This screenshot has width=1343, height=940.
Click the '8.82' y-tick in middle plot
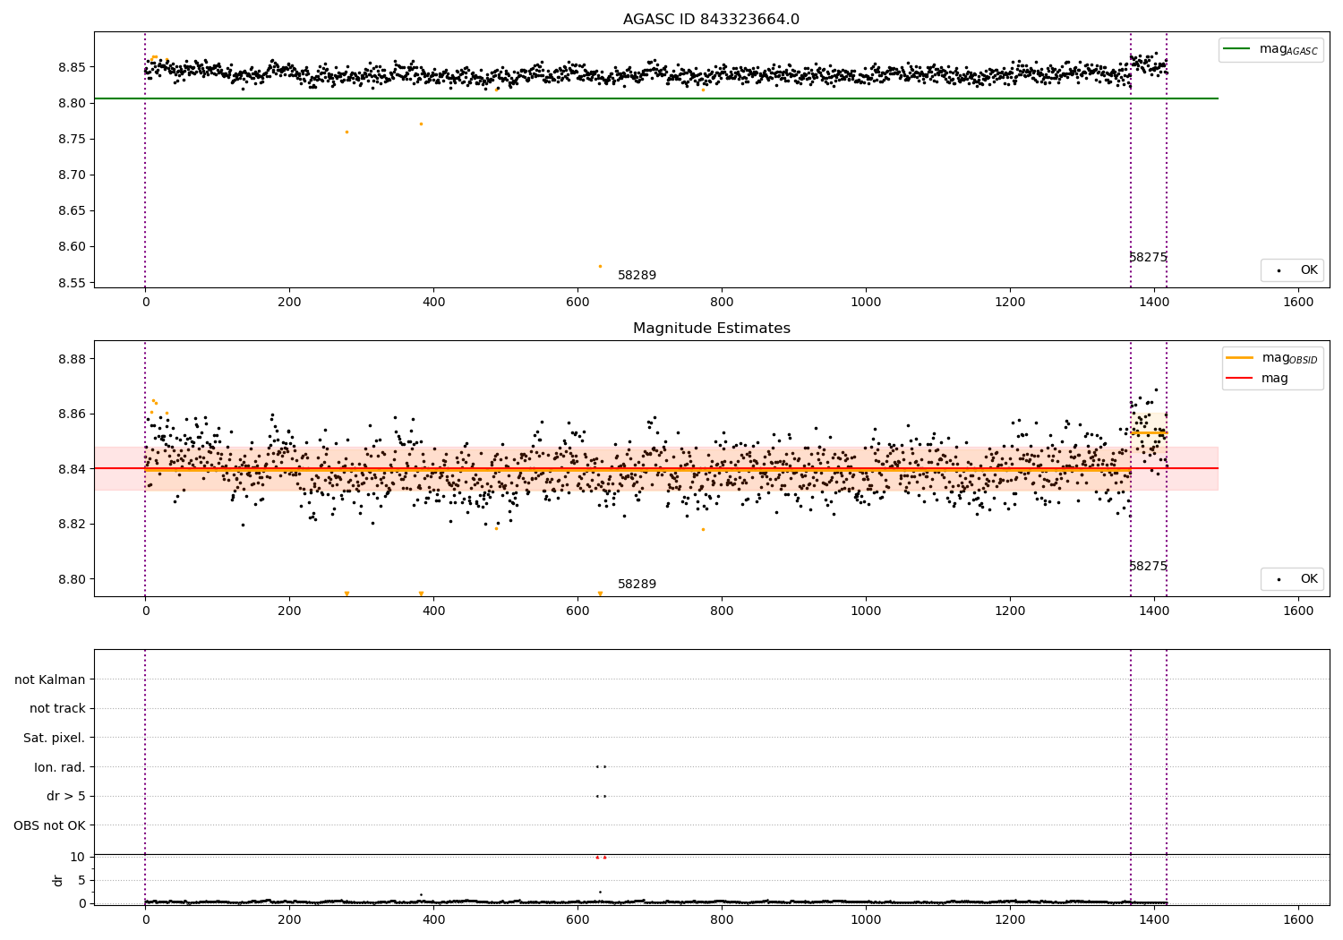72,524
